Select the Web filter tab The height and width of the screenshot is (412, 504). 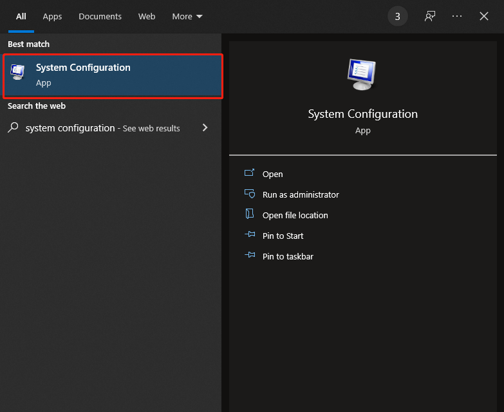pyautogui.click(x=147, y=17)
